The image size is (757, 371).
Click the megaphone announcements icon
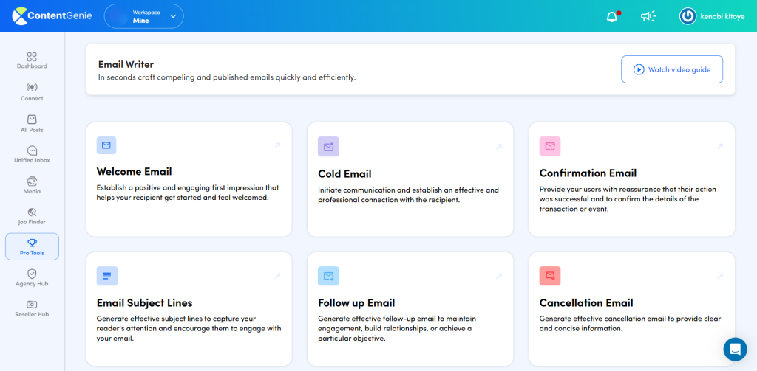pyautogui.click(x=648, y=16)
